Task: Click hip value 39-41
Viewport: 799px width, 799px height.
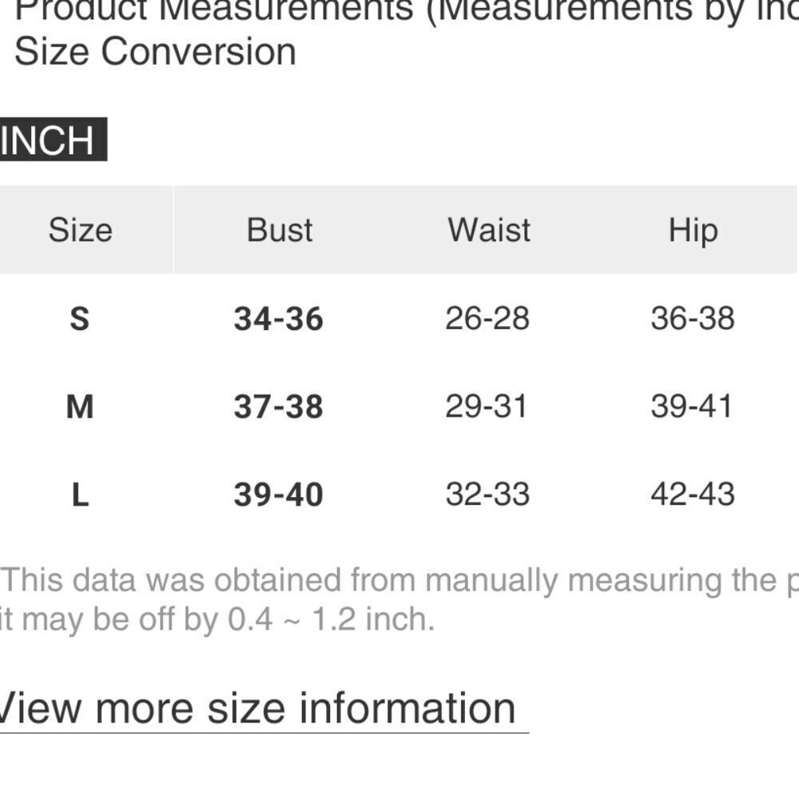Action: click(x=691, y=406)
